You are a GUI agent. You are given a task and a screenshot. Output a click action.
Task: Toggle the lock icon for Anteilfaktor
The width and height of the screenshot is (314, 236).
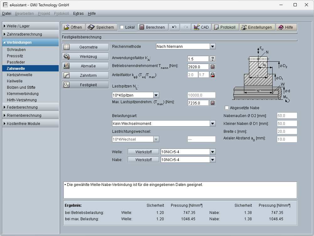[x=213, y=75]
